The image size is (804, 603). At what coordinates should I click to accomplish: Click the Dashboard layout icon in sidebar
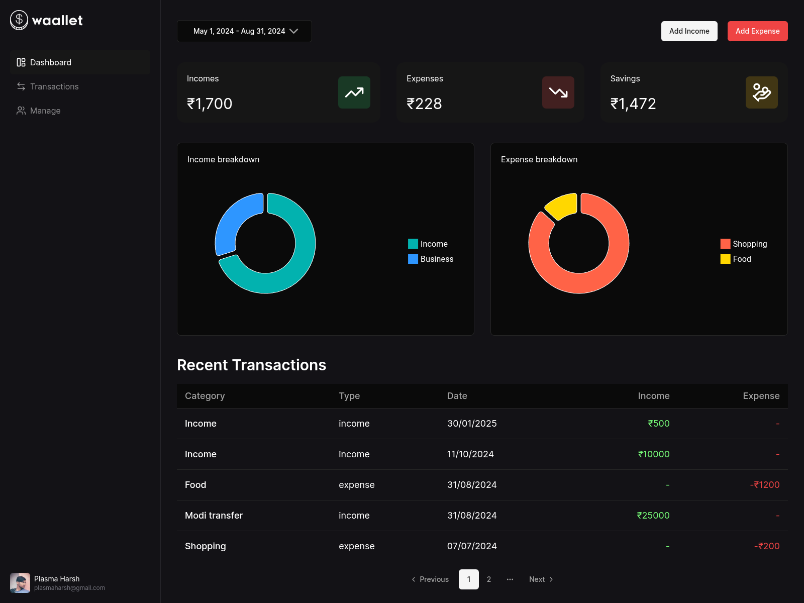pos(21,62)
